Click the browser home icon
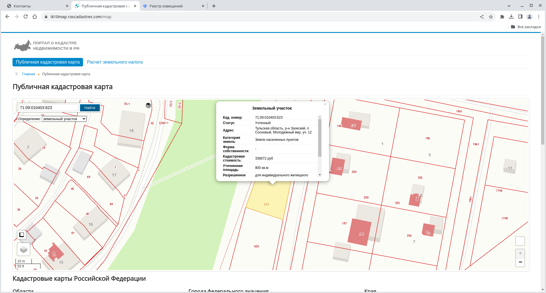The image size is (546, 293). pos(35,17)
